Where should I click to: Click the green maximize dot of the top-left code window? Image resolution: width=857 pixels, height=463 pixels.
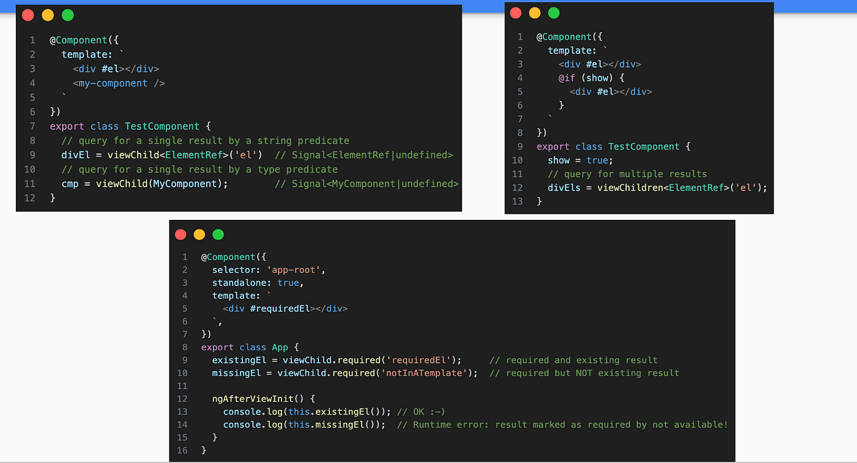pyautogui.click(x=67, y=15)
